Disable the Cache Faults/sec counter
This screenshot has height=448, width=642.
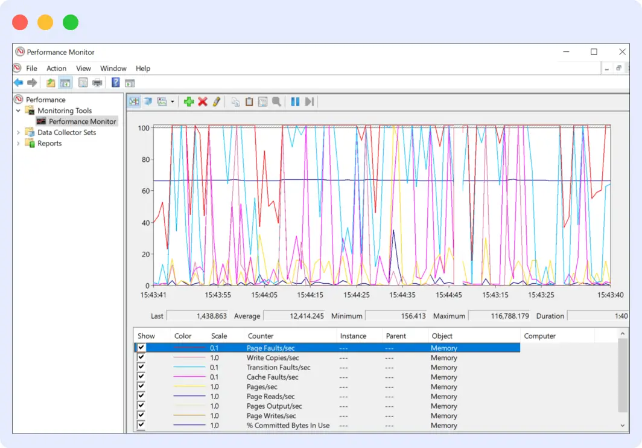(141, 377)
